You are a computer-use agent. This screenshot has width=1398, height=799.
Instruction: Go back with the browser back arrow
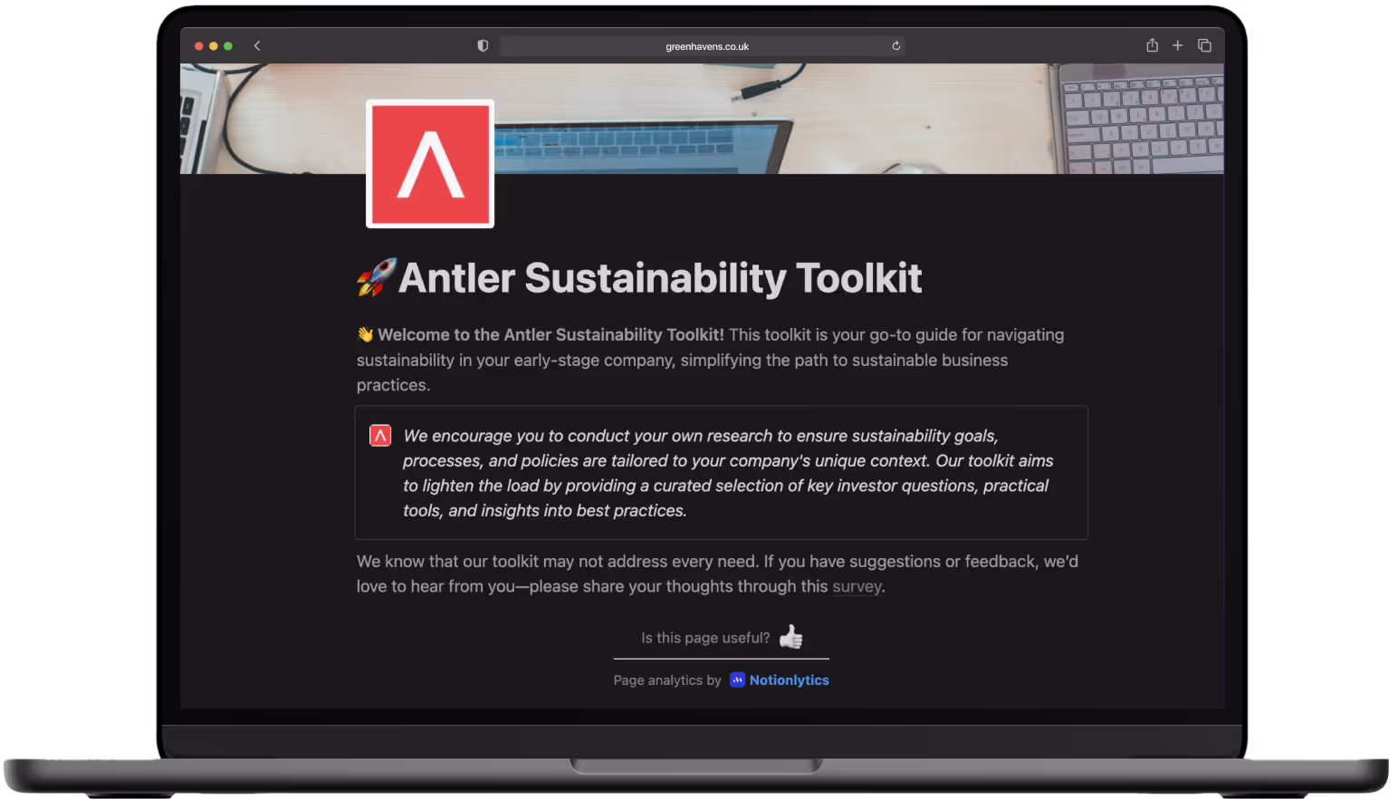[x=257, y=45]
